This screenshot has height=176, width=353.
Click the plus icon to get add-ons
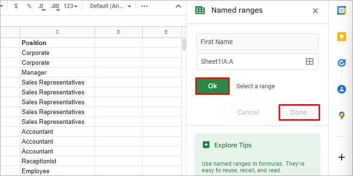[x=342, y=157]
